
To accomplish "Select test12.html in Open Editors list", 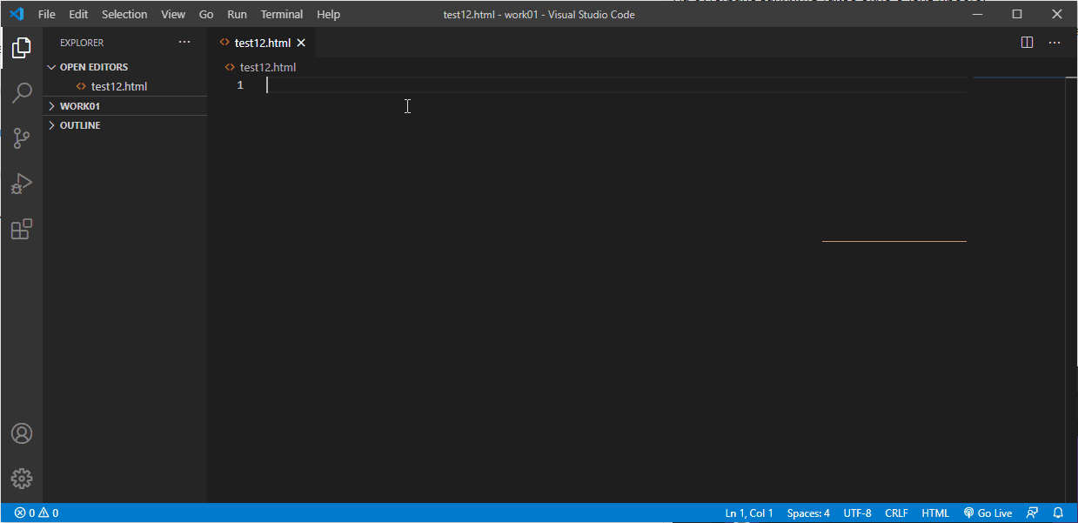I will coord(118,86).
